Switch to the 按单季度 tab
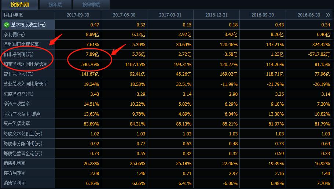Image resolution: width=334 pixels, height=189 pixels. (x=91, y=4)
